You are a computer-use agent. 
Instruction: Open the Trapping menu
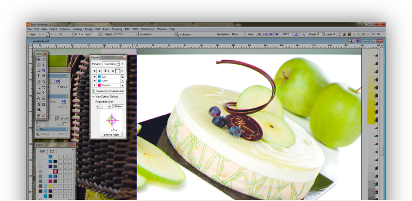tap(117, 29)
